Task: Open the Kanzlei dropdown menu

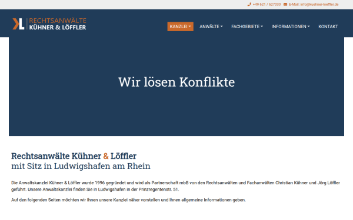Action: pyautogui.click(x=181, y=26)
